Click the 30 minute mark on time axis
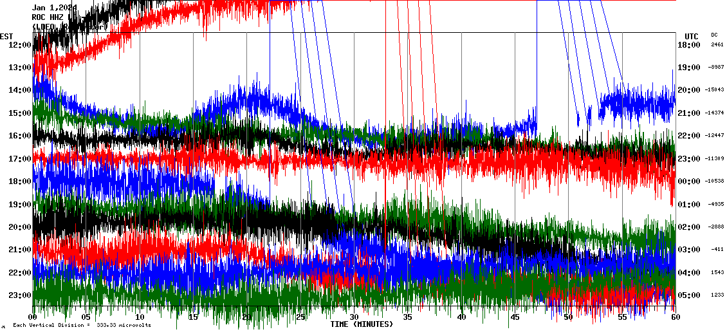This screenshot has width=727, height=334. [x=354, y=317]
